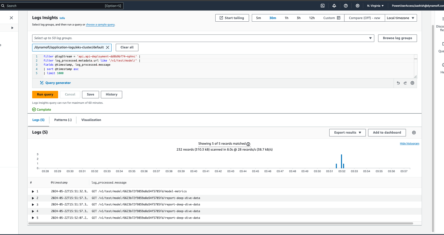Open the console settings gear icon
The width and height of the screenshot is (444, 235).
click(358, 6)
